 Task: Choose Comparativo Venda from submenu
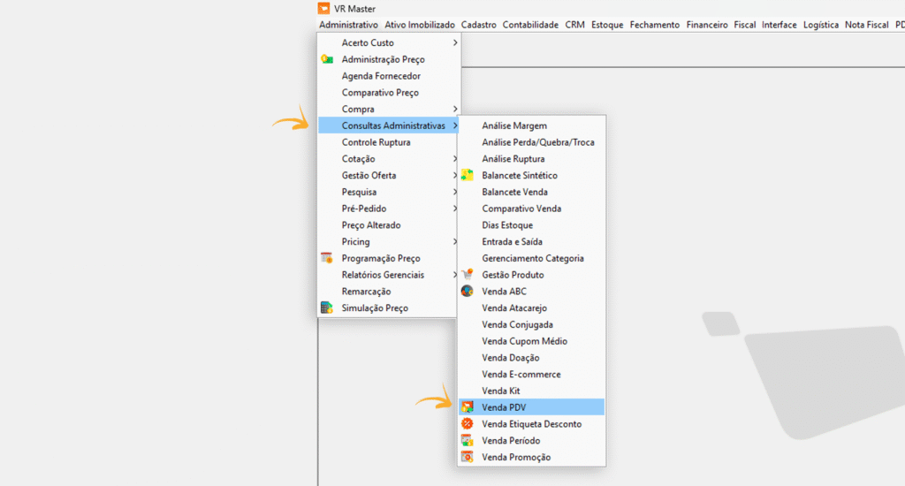531,209
